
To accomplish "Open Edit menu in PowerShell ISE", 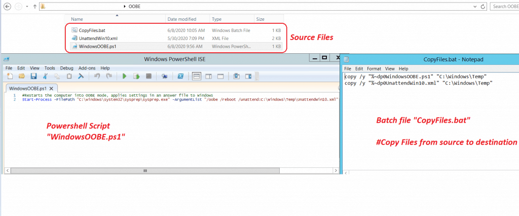I will pos(21,68).
